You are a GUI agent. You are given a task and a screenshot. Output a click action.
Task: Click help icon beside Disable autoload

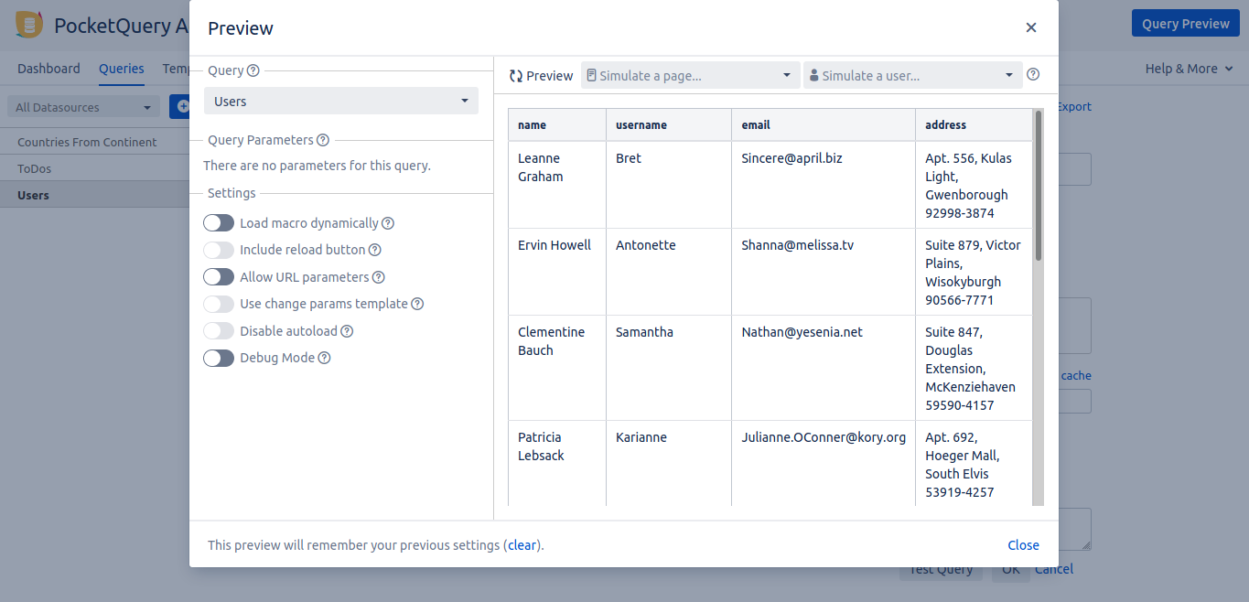click(347, 331)
